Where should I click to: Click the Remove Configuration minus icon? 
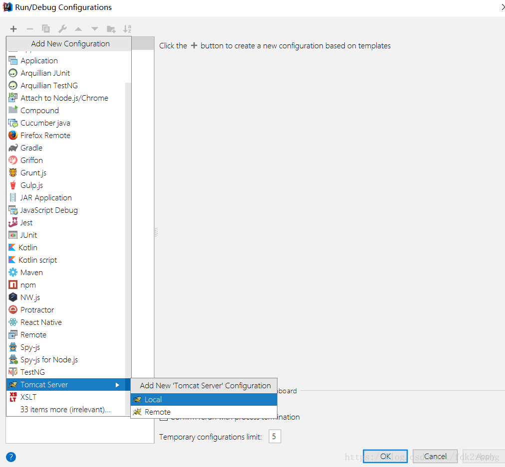pyautogui.click(x=29, y=29)
